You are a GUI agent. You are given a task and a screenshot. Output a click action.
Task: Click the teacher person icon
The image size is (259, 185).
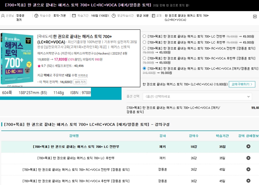point(3,16)
